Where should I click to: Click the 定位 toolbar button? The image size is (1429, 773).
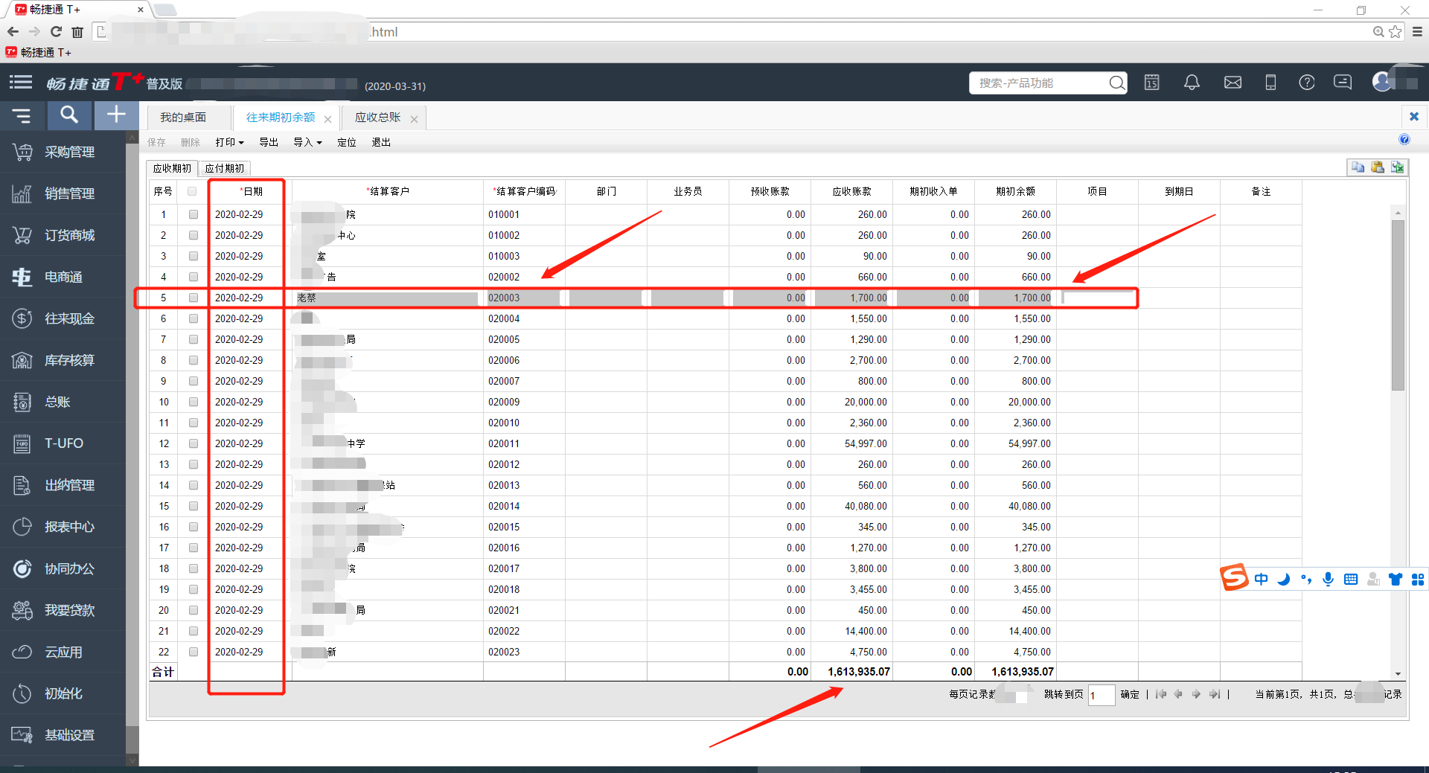tap(347, 142)
